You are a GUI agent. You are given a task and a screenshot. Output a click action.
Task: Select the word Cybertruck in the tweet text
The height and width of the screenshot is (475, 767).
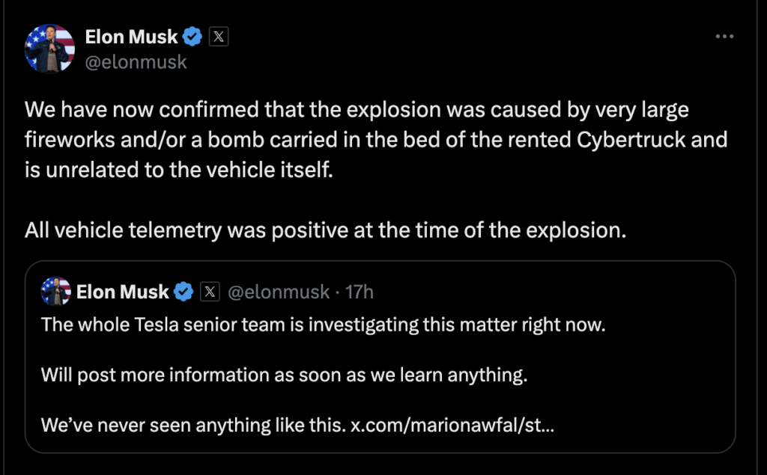click(x=629, y=139)
